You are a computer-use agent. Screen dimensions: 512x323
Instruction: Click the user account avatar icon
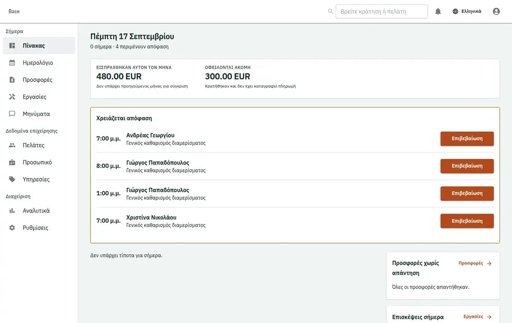coord(496,12)
